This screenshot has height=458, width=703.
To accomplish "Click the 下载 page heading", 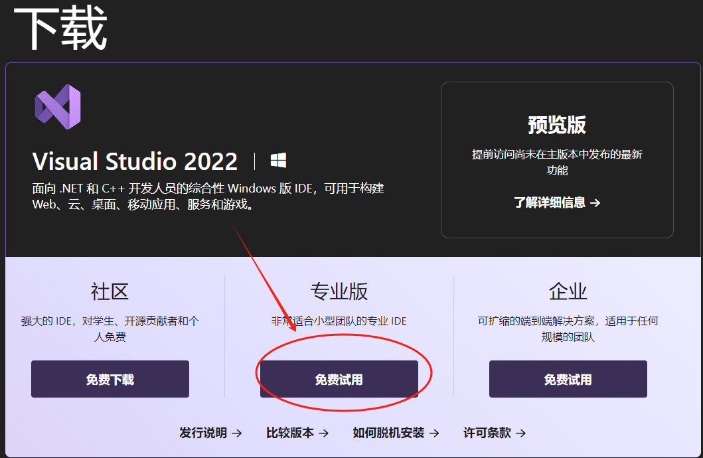I will (60, 28).
